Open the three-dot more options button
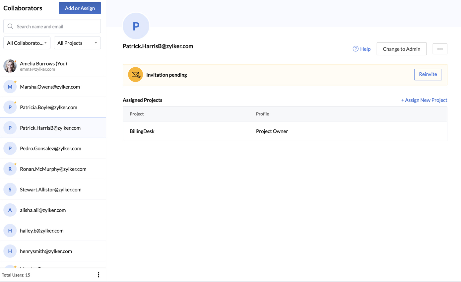Image resolution: width=461 pixels, height=282 pixels. [x=440, y=49]
